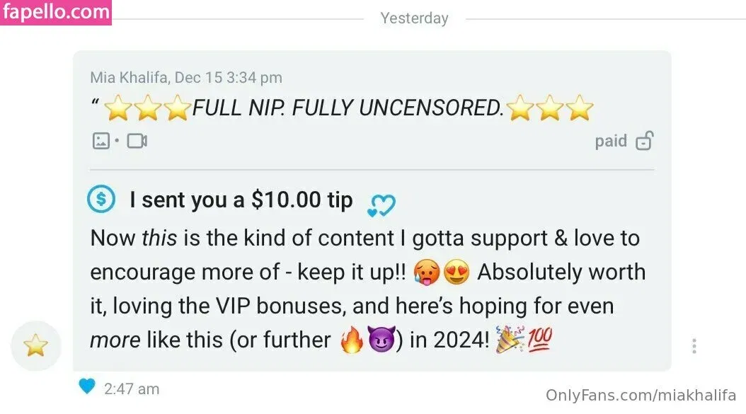
Task: Open the OnlyFans.com/miakhalifa link
Action: click(x=641, y=395)
